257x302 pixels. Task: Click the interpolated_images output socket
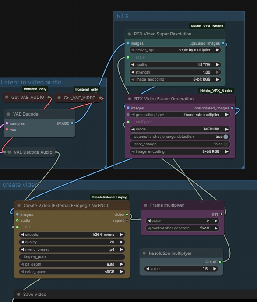tap(232, 108)
